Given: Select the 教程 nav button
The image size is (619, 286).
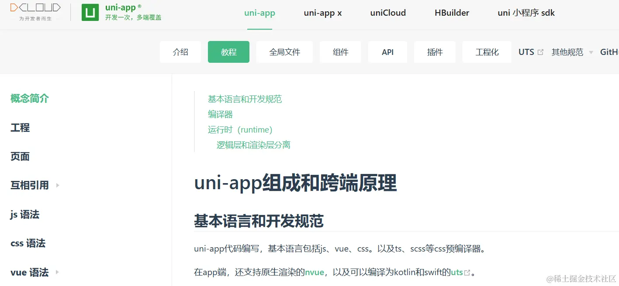Looking at the screenshot, I should pyautogui.click(x=228, y=52).
